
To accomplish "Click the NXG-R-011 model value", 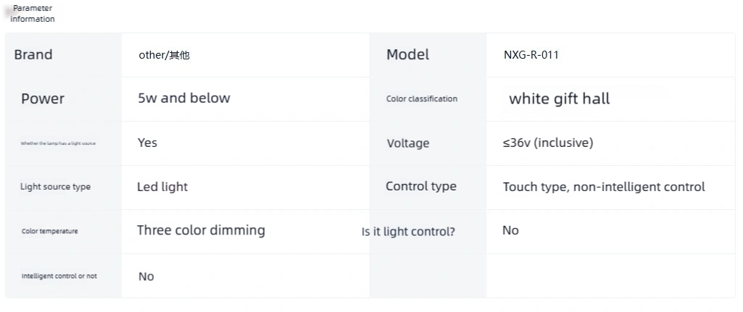I will coord(531,54).
